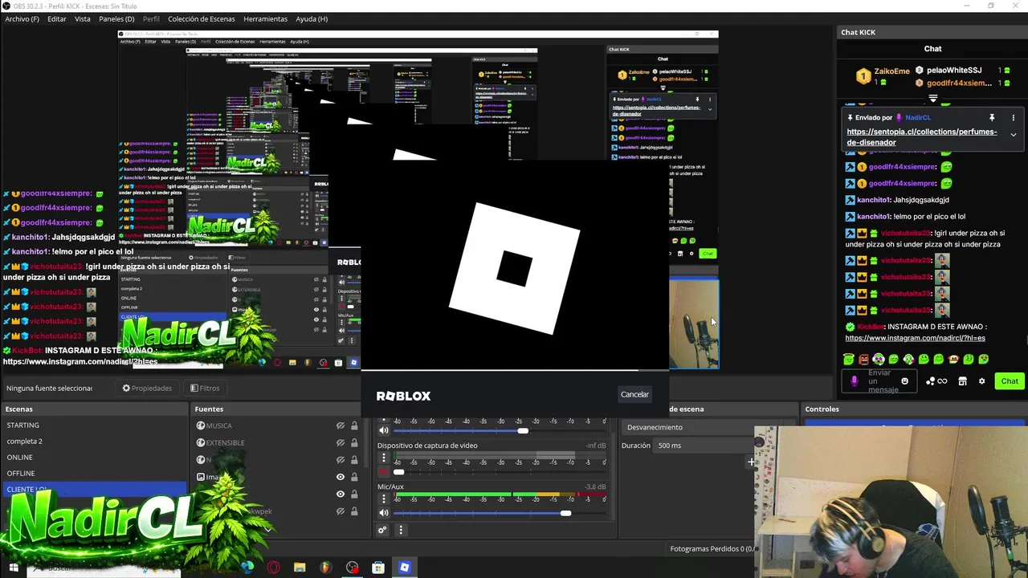Open Dispositivo de captura de video options menu
This screenshot has height=578, width=1028.
[384, 458]
